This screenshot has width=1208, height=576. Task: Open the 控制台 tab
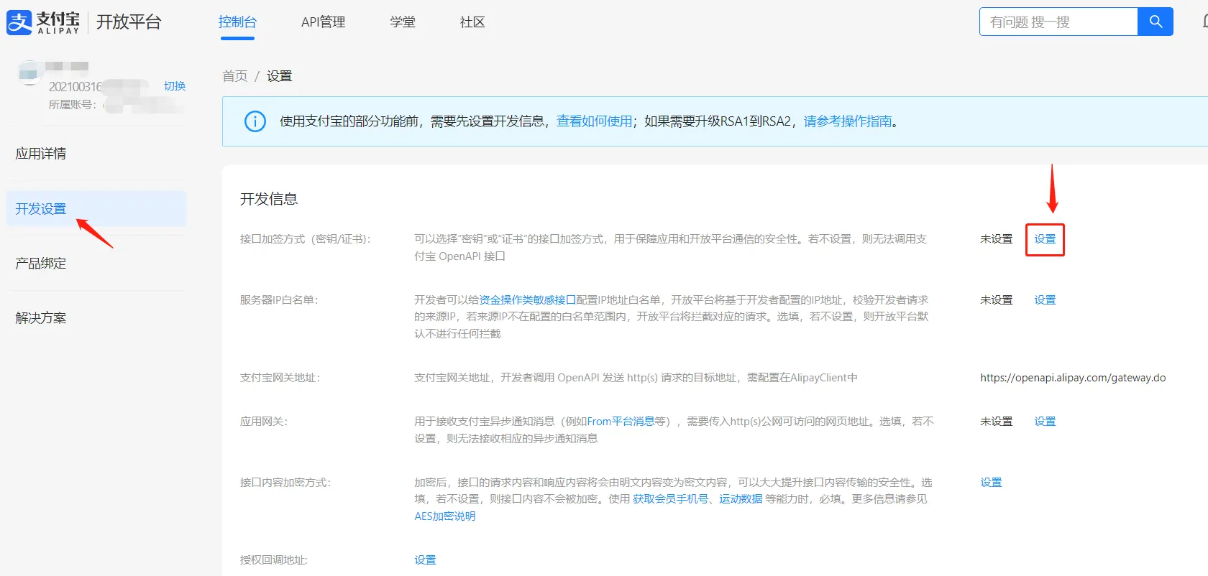[237, 22]
